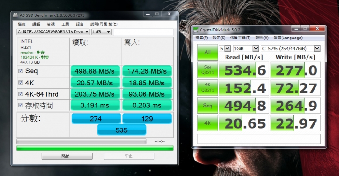Click the 103424 K alignment status text
The height and width of the screenshot is (176, 339).
point(34,57)
